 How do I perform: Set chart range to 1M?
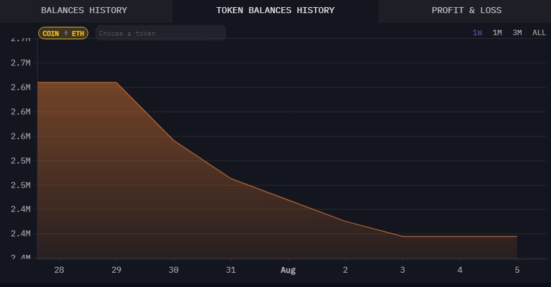[x=497, y=33]
